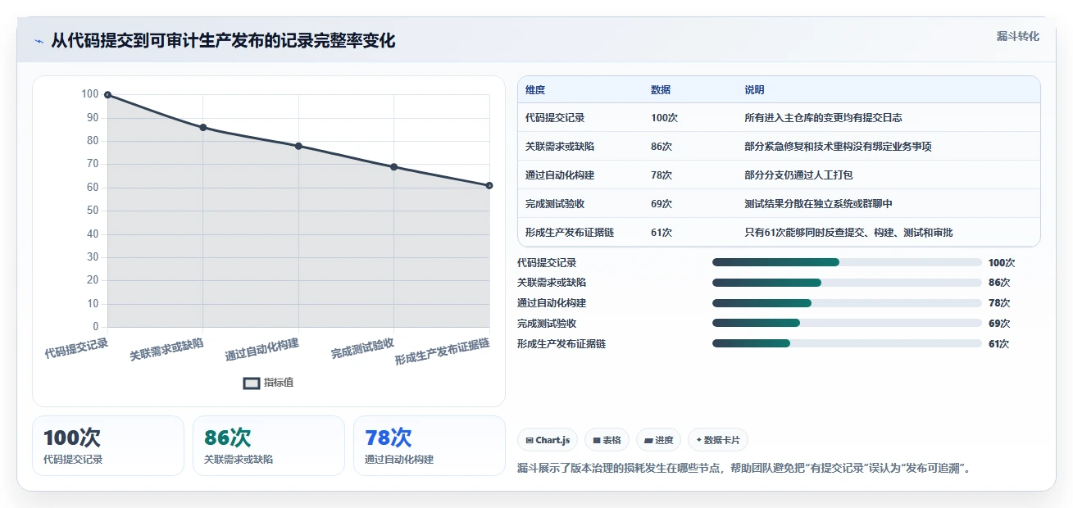Image resolution: width=1073 pixels, height=508 pixels.
Task: Click the chart data point at 形成生产发布证据链
Action: 489,185
